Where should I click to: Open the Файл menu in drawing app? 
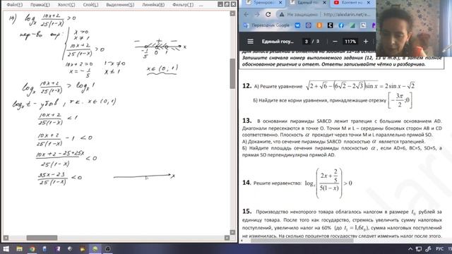(14, 5)
